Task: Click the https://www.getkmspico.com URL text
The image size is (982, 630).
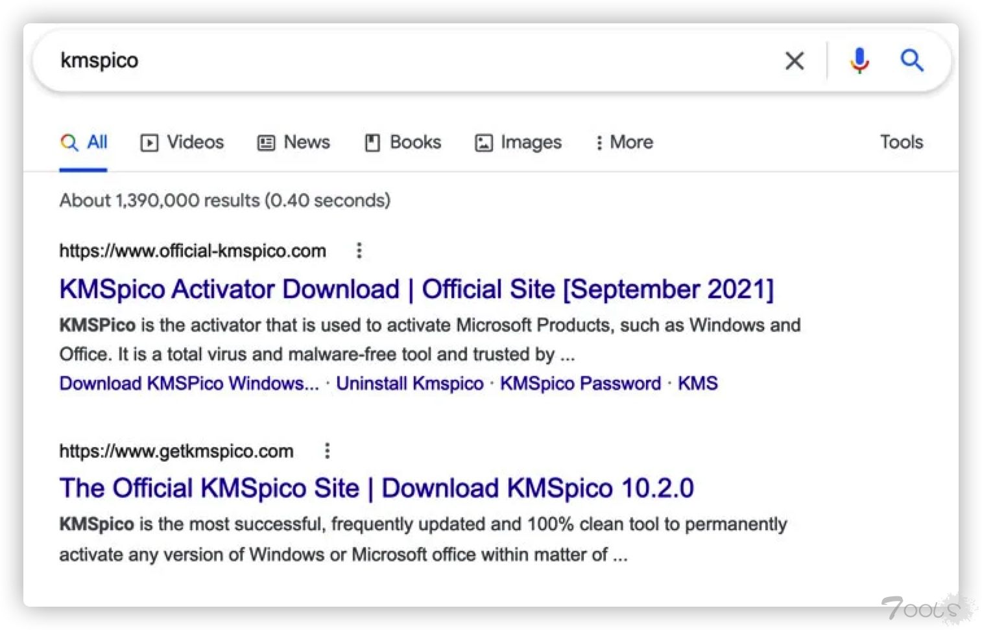Action: tap(176, 451)
